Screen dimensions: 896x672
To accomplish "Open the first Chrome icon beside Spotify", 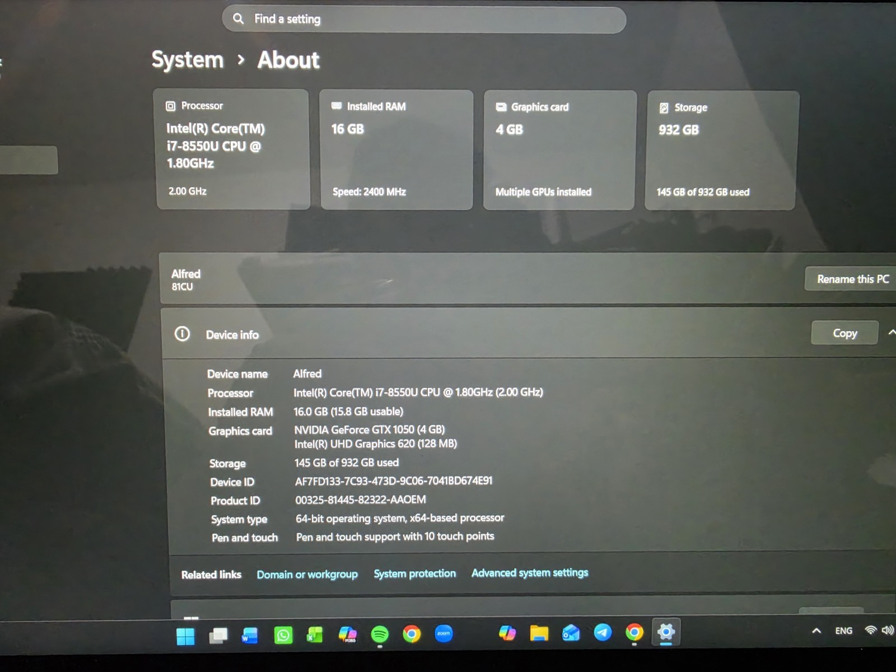I will tap(412, 634).
